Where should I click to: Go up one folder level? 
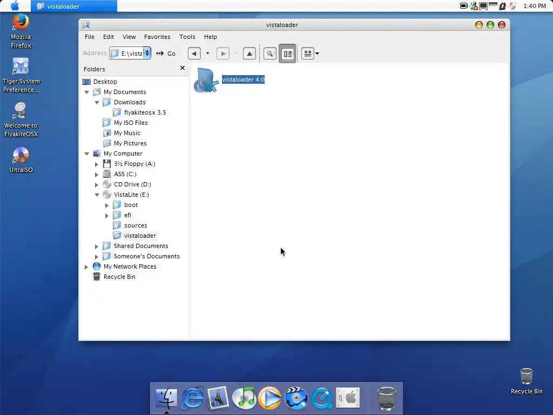249,53
